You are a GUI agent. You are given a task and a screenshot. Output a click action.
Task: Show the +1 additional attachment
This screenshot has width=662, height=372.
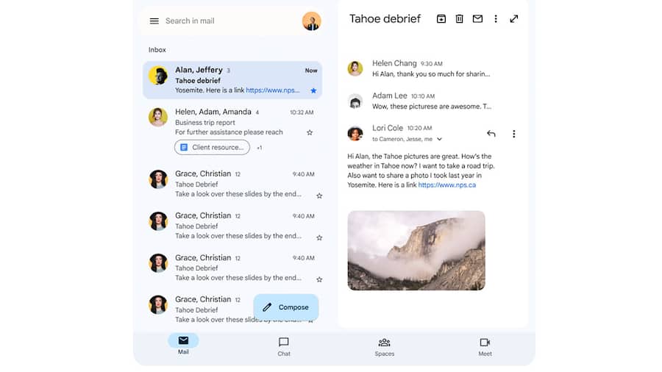[259, 148]
